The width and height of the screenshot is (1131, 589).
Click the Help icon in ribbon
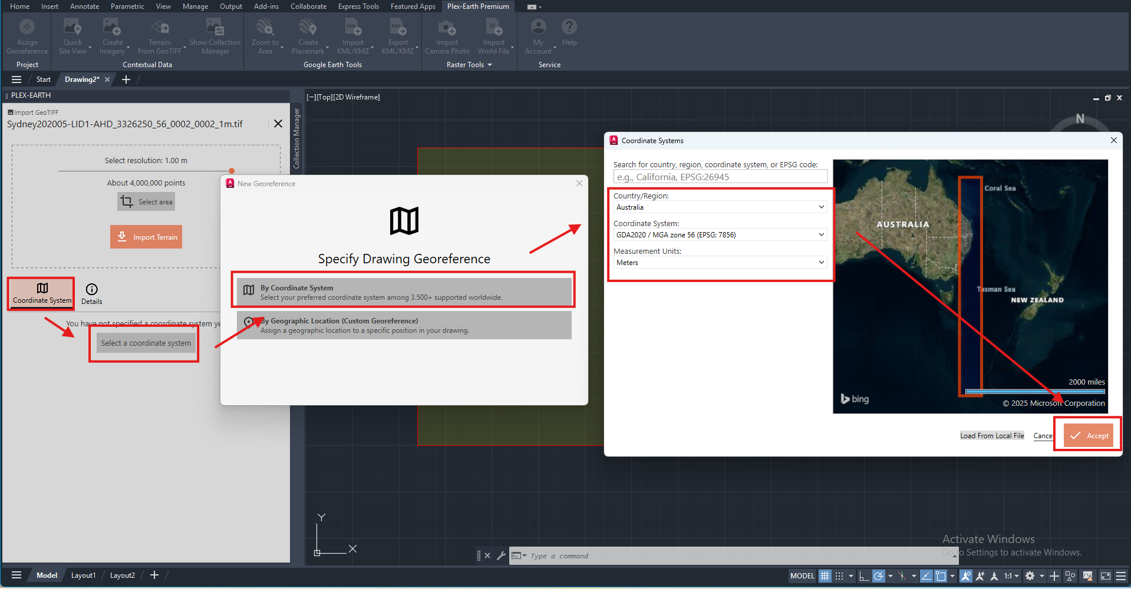[x=569, y=27]
